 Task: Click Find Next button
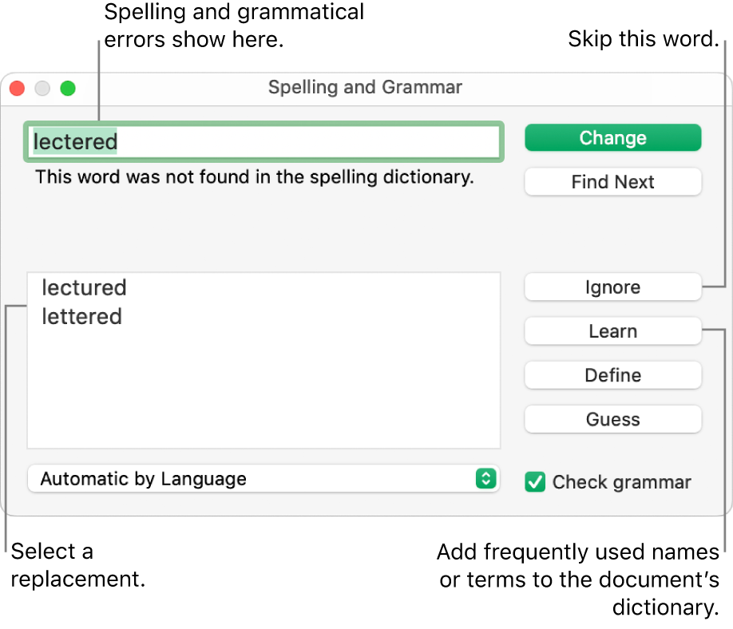click(612, 182)
